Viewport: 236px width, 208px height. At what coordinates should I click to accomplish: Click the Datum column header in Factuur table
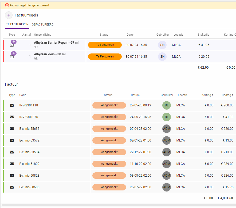point(135,95)
